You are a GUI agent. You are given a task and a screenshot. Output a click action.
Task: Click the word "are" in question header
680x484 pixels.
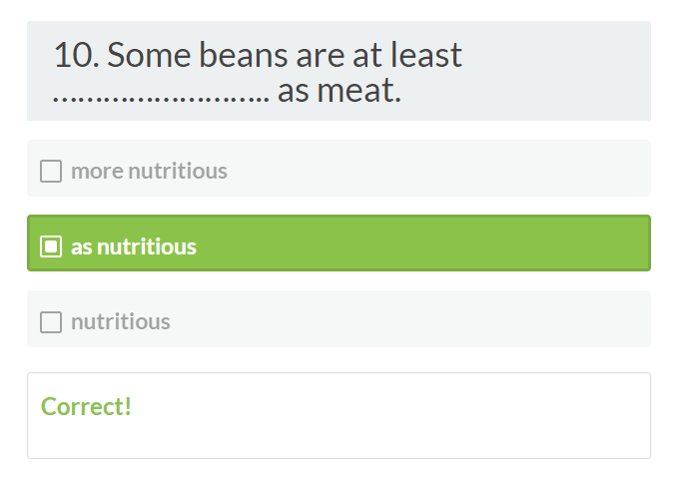[x=318, y=56]
